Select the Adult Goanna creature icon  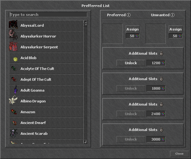coord(15,90)
